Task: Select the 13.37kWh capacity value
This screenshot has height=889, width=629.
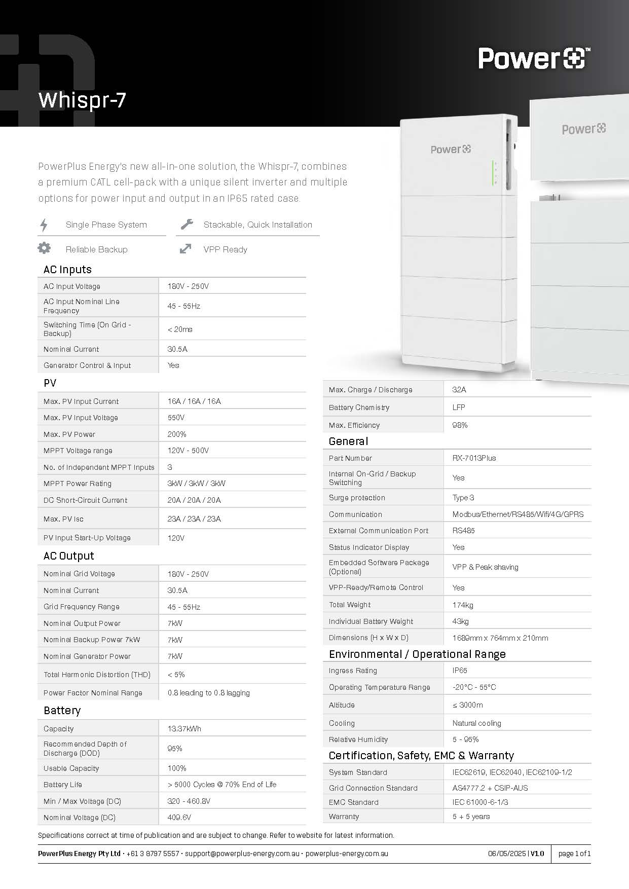Action: 184,729
